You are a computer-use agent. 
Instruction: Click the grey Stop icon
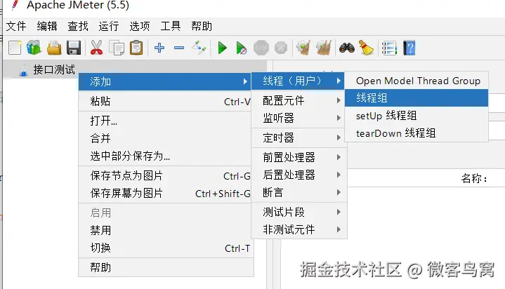261,48
